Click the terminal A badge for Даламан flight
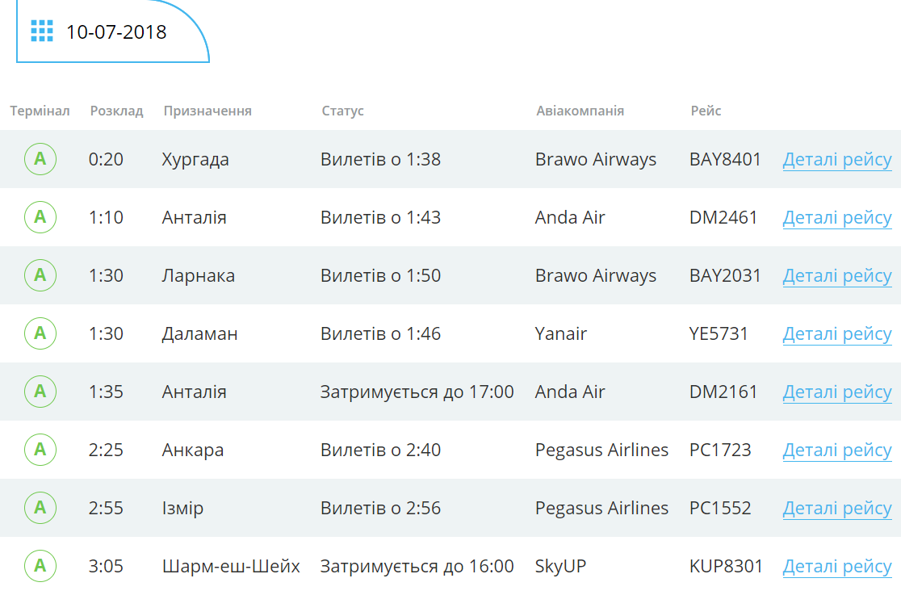This screenshot has height=595, width=901. coord(40,333)
